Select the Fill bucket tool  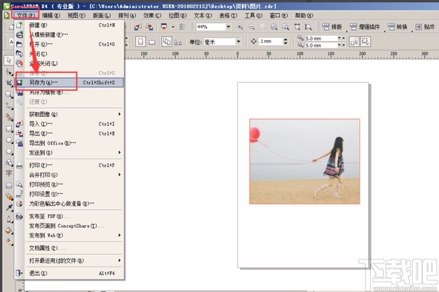[9, 231]
